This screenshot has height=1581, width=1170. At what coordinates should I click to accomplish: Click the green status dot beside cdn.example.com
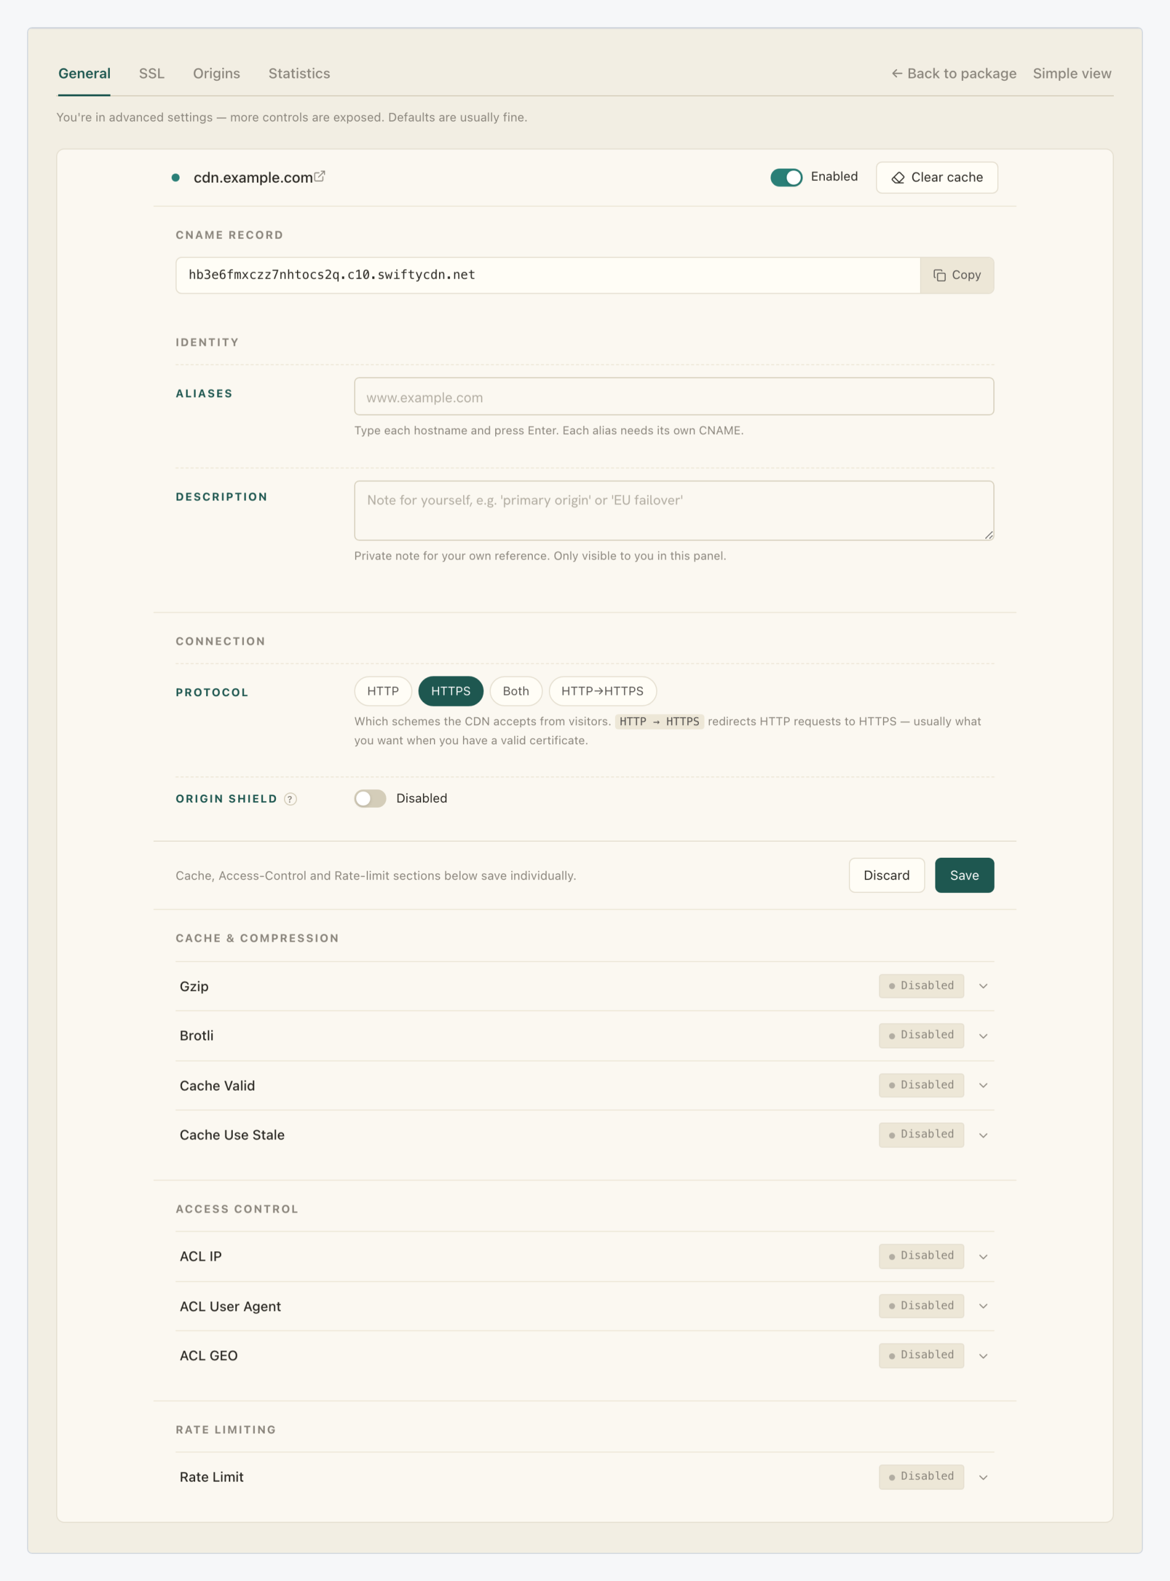point(175,177)
